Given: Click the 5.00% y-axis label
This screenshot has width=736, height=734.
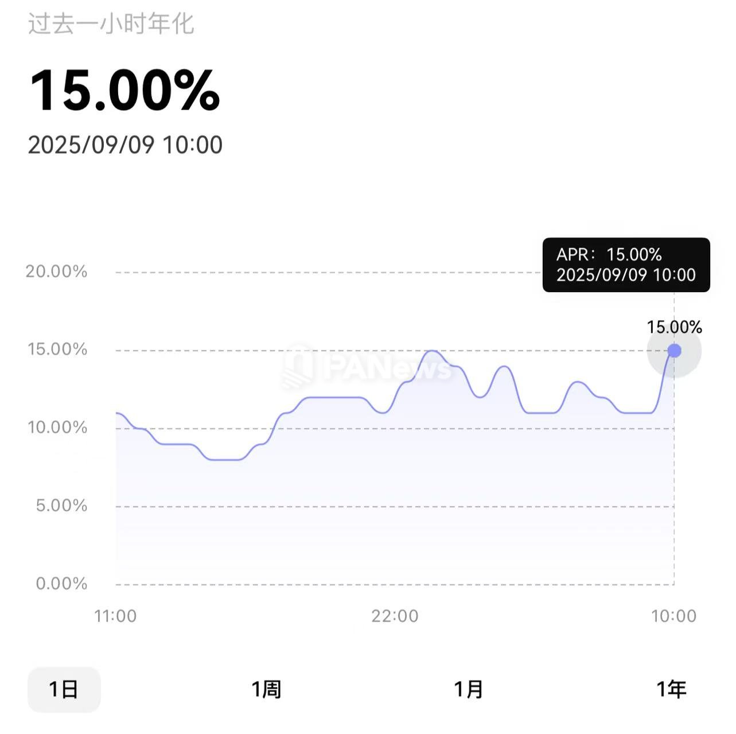Looking at the screenshot, I should click(x=61, y=506).
